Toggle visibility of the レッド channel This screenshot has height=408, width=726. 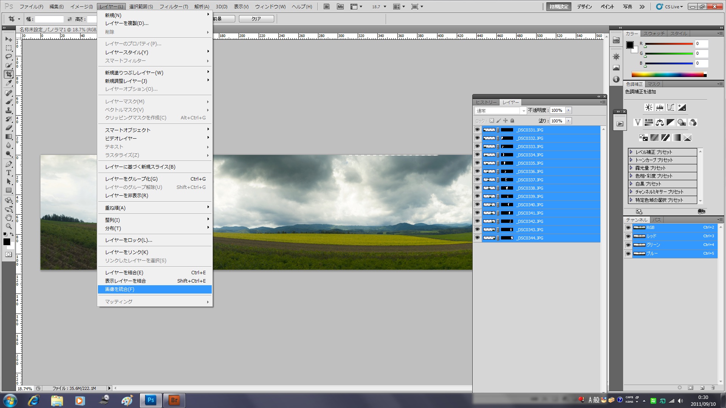point(628,236)
